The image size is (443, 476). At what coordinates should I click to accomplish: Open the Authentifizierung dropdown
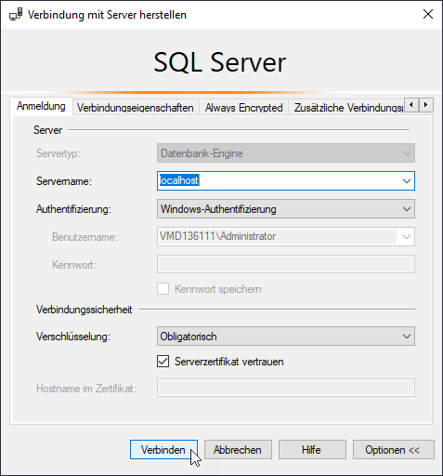click(x=286, y=209)
